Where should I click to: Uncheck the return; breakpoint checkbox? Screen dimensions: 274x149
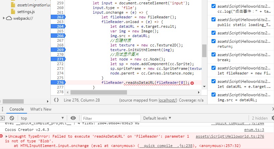click(x=214, y=41)
